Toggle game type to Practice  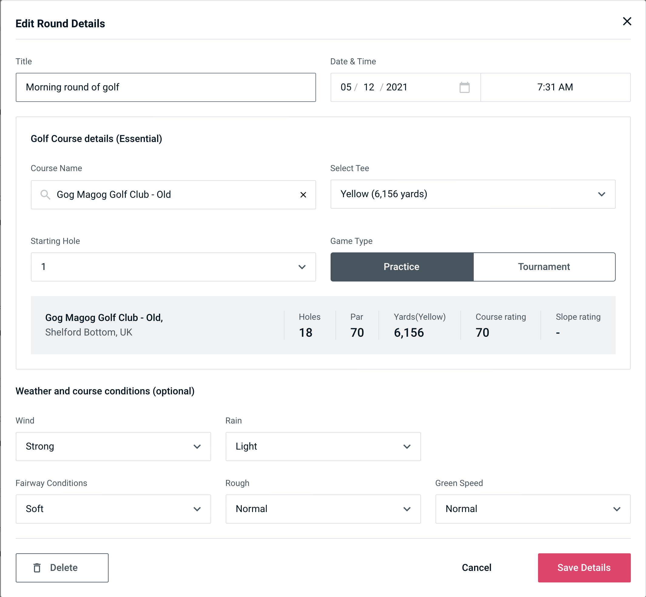(x=402, y=267)
